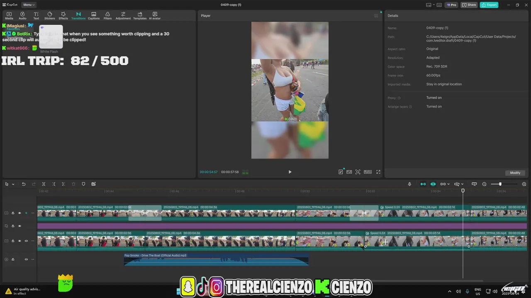Lock the top video track
The height and width of the screenshot is (298, 531).
pos(13,213)
